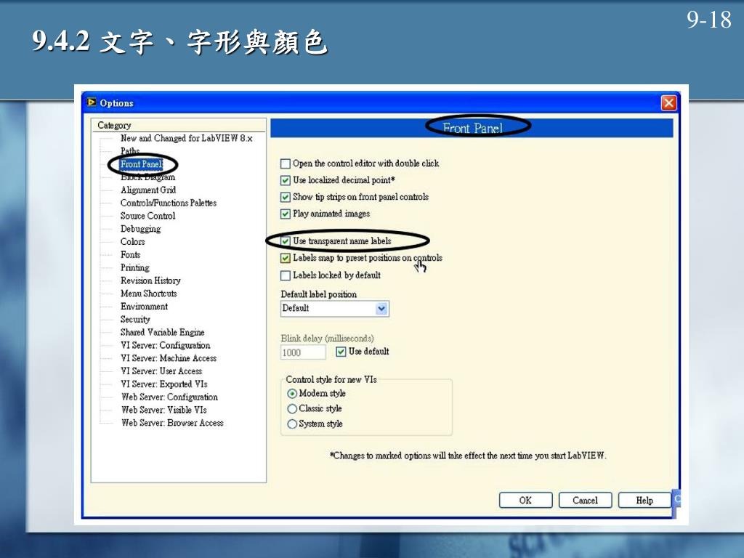Disable Play animated images checkbox

pyautogui.click(x=285, y=214)
